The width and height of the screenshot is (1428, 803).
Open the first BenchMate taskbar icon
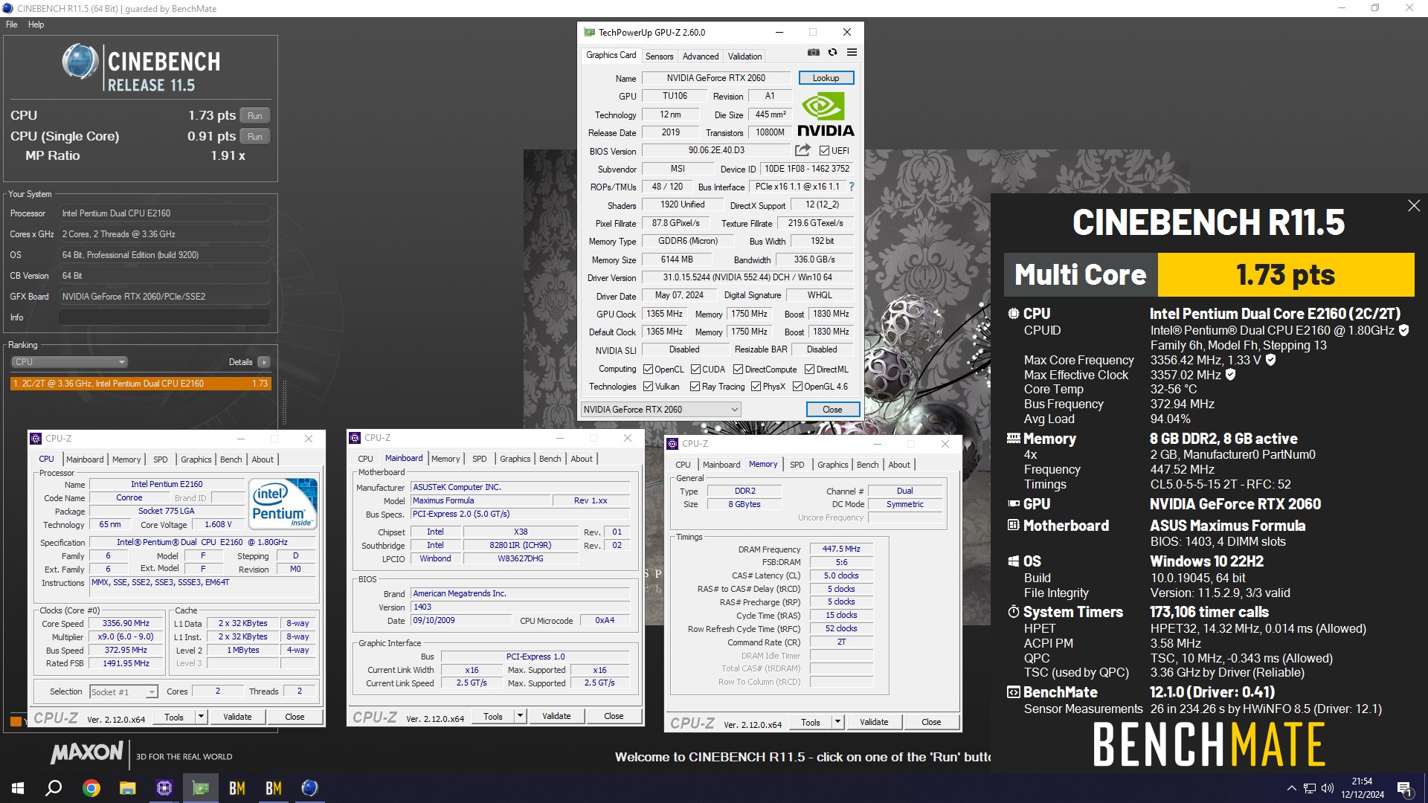pyautogui.click(x=237, y=788)
